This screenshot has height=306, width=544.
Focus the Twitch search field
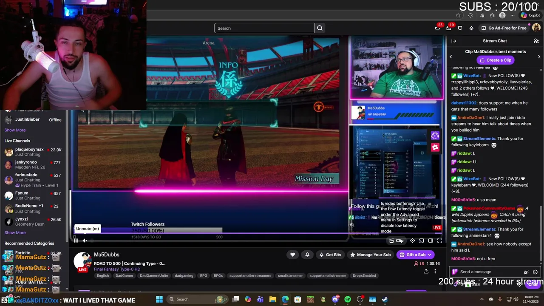click(264, 28)
